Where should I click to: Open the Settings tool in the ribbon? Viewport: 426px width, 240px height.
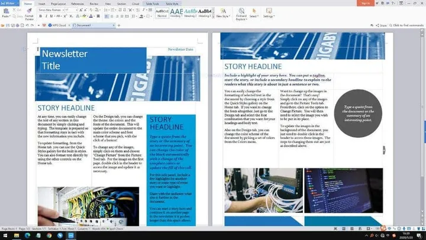[x=269, y=12]
